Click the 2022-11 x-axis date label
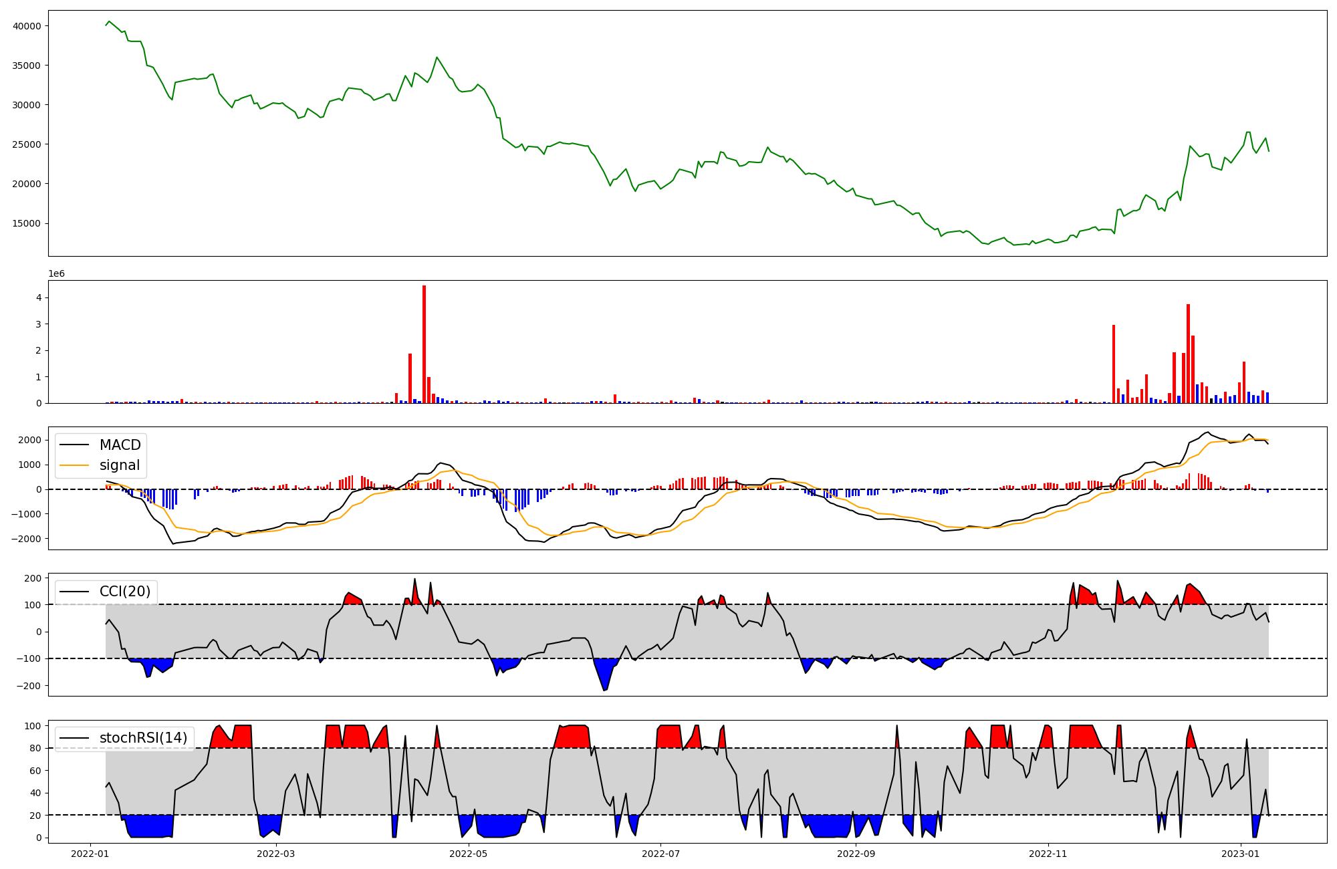1337x869 pixels. tap(1048, 854)
